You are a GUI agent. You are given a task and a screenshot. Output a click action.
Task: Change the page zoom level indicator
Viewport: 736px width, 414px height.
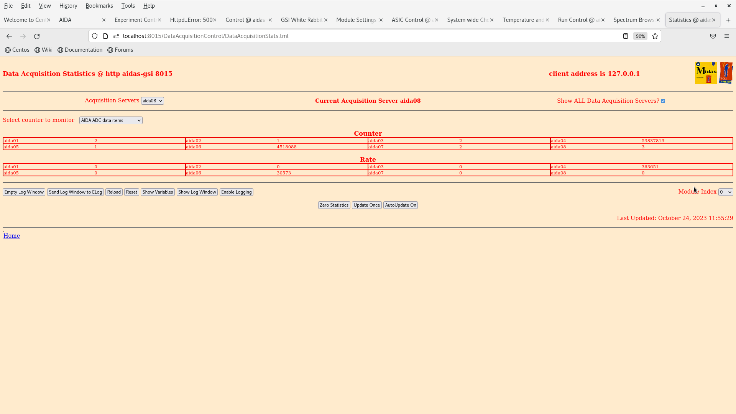tap(640, 36)
